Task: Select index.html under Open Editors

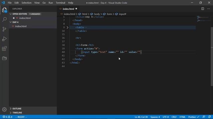Action: 25,18
